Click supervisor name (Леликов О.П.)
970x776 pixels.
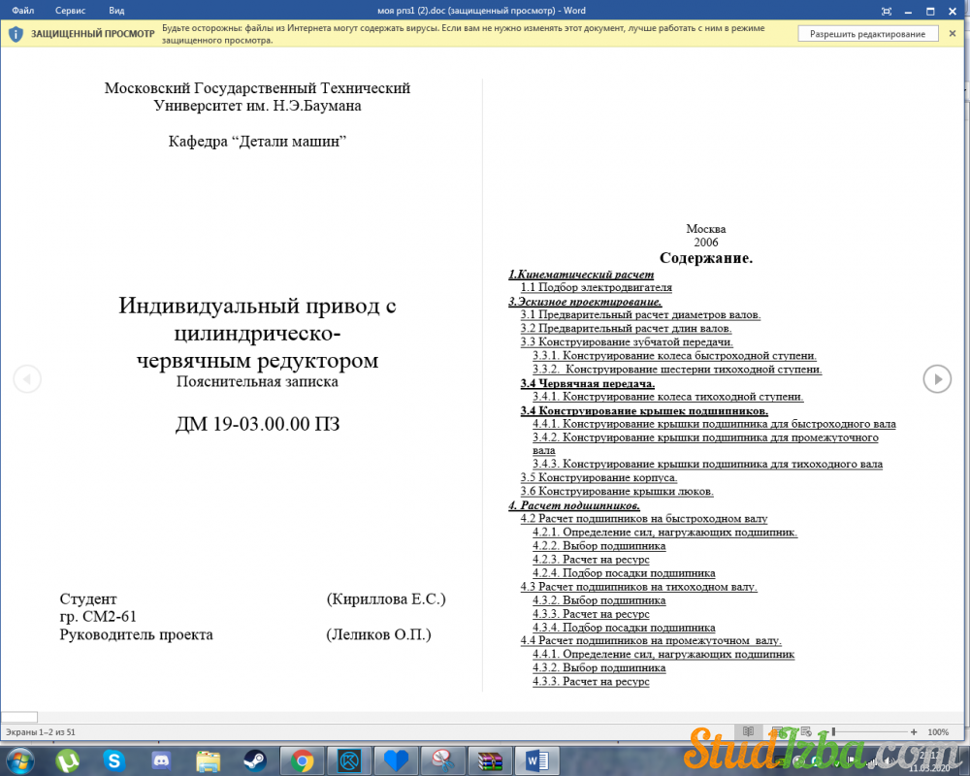pyautogui.click(x=378, y=634)
